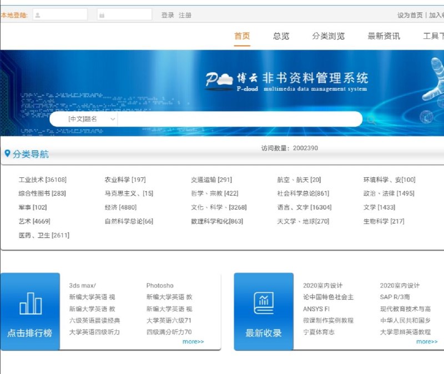Open the [中文]题名 search field dropdown
This screenshot has height=374, width=444.
(84, 119)
